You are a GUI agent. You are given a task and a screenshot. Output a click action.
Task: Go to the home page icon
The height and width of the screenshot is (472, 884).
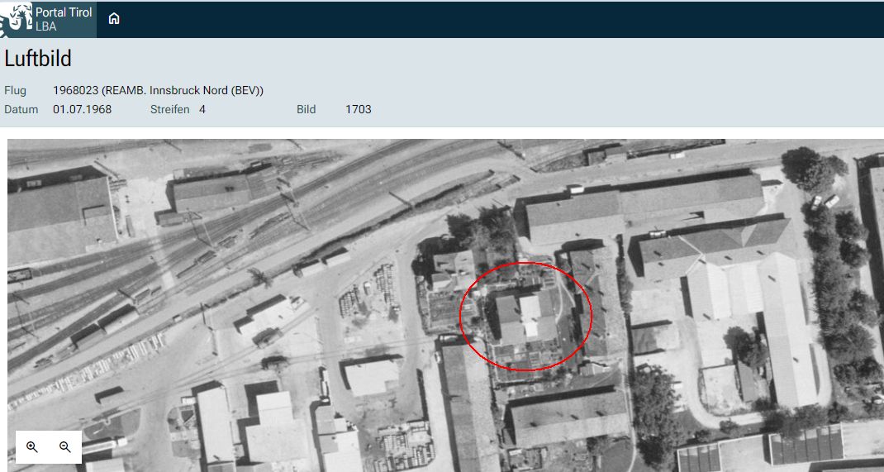point(114,19)
